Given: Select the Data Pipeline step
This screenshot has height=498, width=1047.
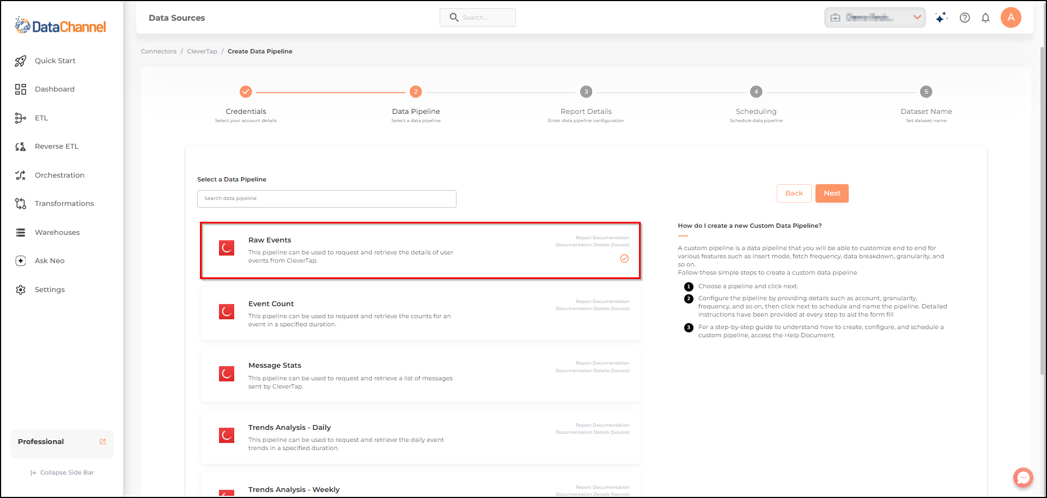Looking at the screenshot, I should click(416, 92).
